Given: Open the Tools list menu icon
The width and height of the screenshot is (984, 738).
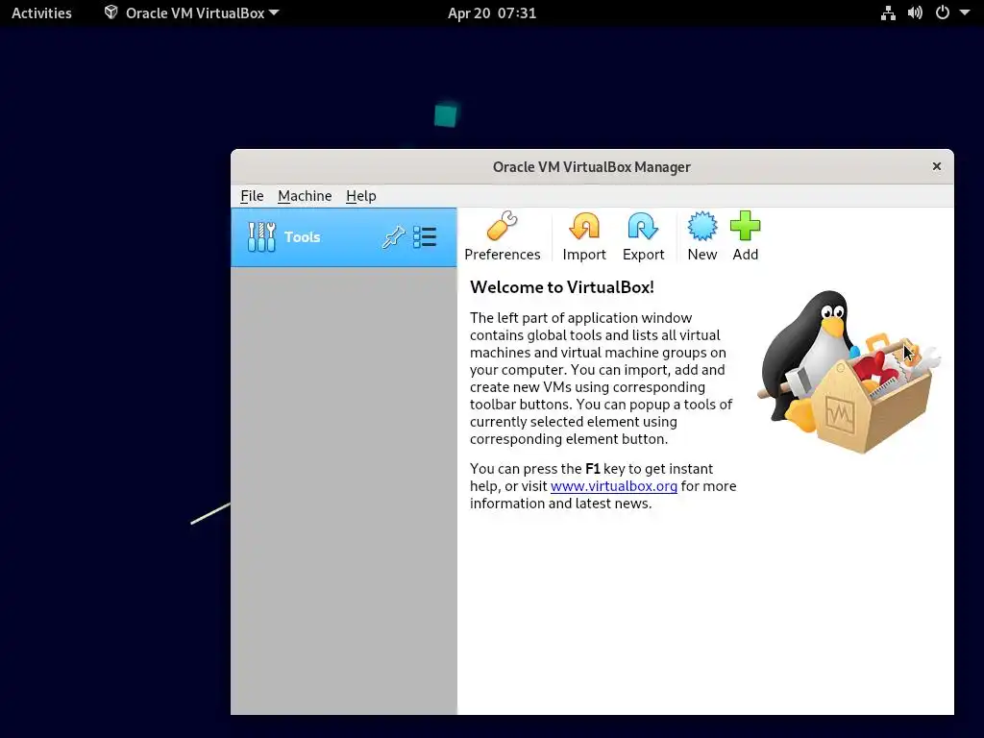Looking at the screenshot, I should [x=425, y=237].
